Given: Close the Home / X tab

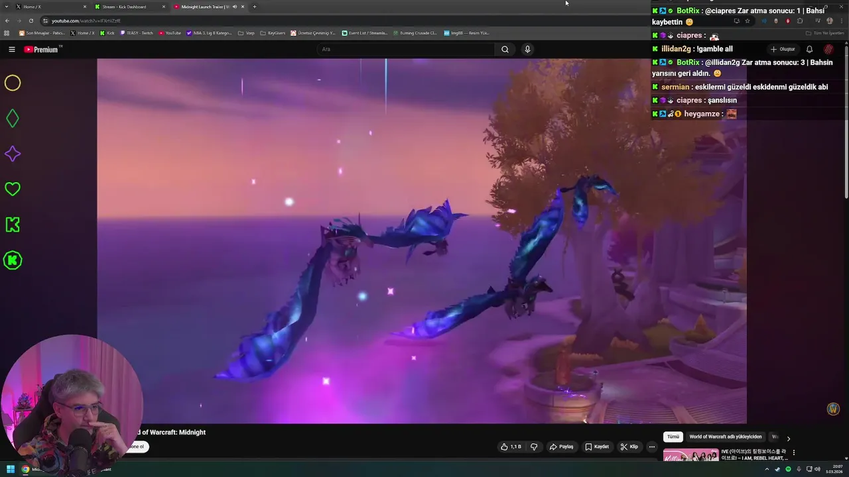Looking at the screenshot, I should (x=85, y=7).
